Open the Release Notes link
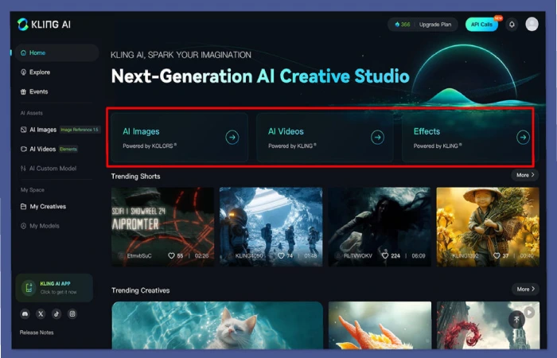The width and height of the screenshot is (557, 358). pos(37,333)
